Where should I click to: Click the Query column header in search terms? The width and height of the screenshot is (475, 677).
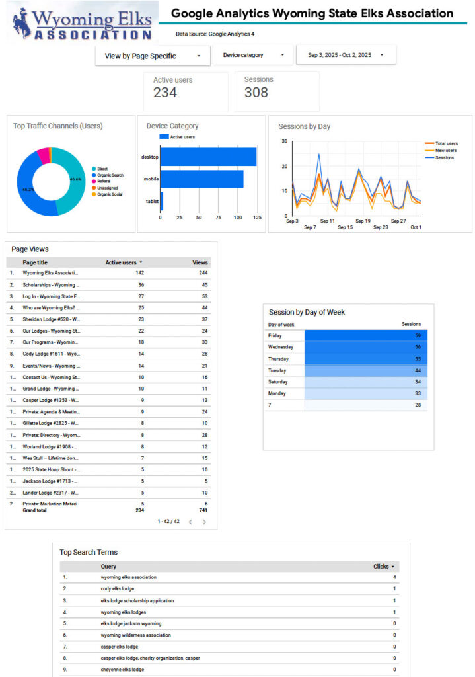click(108, 567)
